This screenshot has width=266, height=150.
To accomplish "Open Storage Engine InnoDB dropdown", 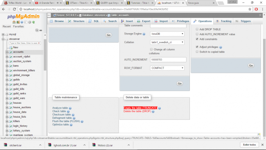I will (x=167, y=34).
